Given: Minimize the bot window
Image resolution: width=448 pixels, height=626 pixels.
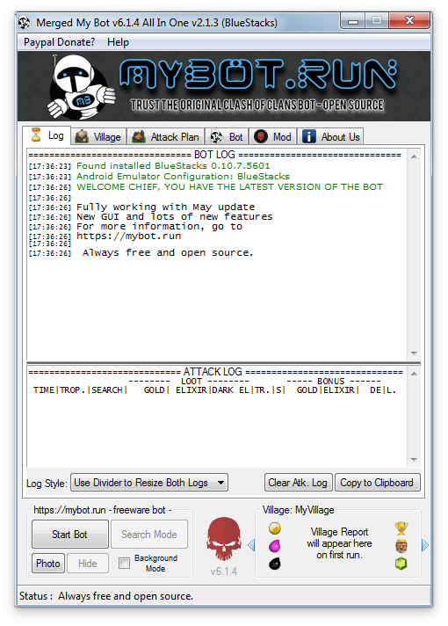Looking at the screenshot, I should tap(353, 21).
